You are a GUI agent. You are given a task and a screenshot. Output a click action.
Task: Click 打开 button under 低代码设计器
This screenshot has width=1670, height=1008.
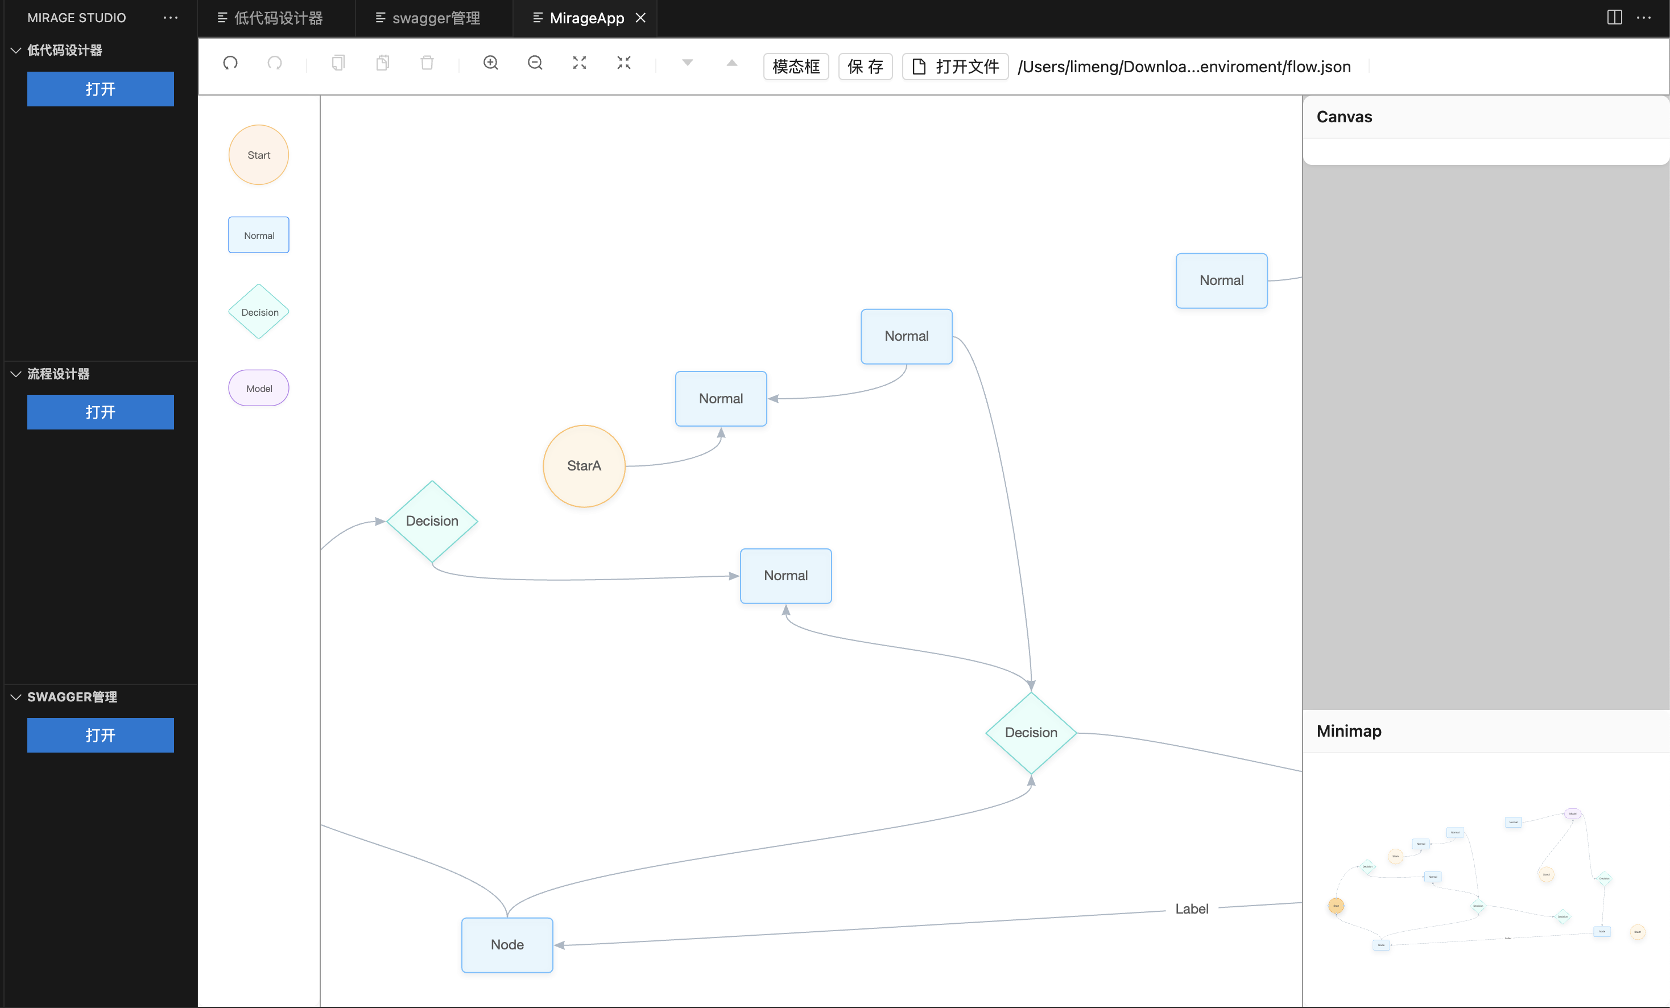pyautogui.click(x=100, y=89)
